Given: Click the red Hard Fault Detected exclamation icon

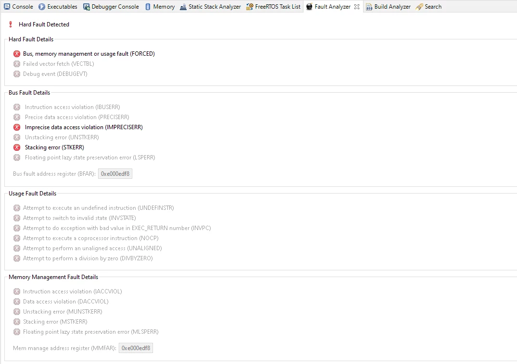Looking at the screenshot, I should click(x=11, y=24).
